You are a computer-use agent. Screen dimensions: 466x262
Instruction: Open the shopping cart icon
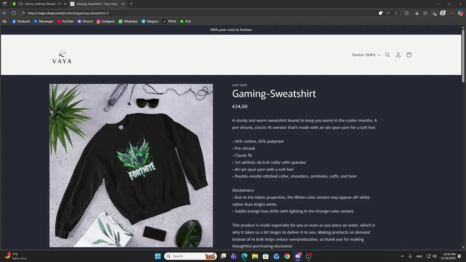409,55
